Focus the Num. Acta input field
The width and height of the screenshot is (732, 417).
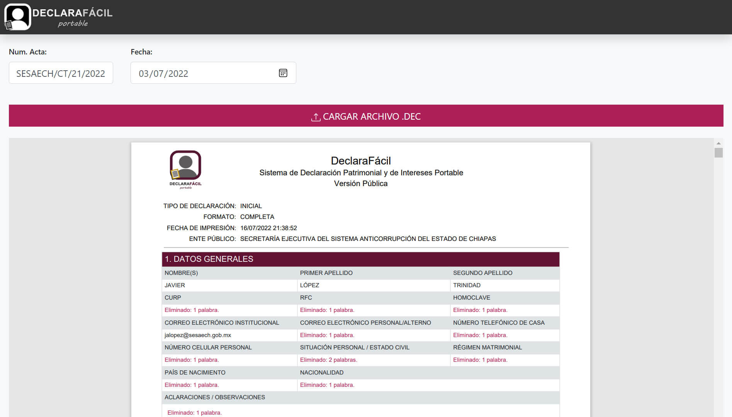pos(61,73)
